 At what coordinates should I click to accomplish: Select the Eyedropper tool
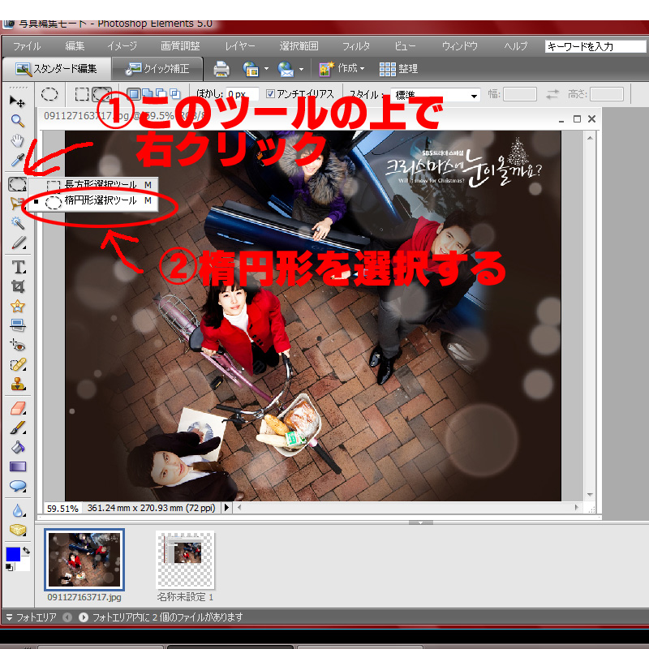click(17, 160)
